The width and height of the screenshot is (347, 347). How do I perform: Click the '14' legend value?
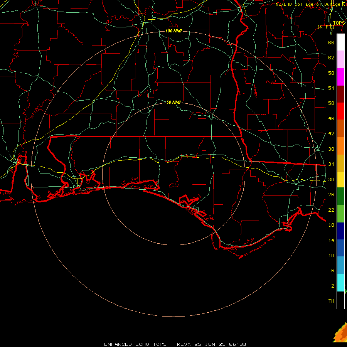point(331,240)
